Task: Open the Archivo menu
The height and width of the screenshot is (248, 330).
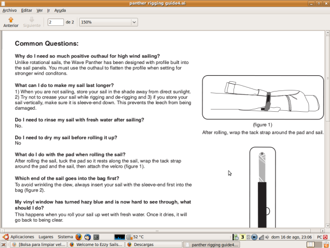Action: click(10, 10)
